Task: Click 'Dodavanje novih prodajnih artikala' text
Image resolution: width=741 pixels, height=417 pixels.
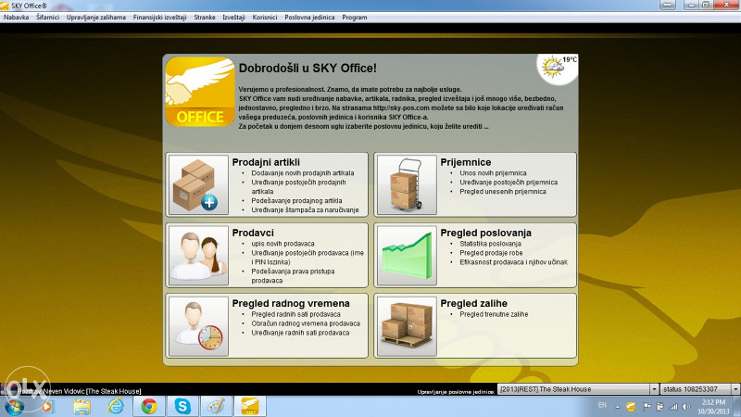Action: pyautogui.click(x=303, y=173)
